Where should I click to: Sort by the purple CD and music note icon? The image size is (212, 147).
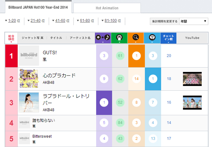(x=103, y=38)
